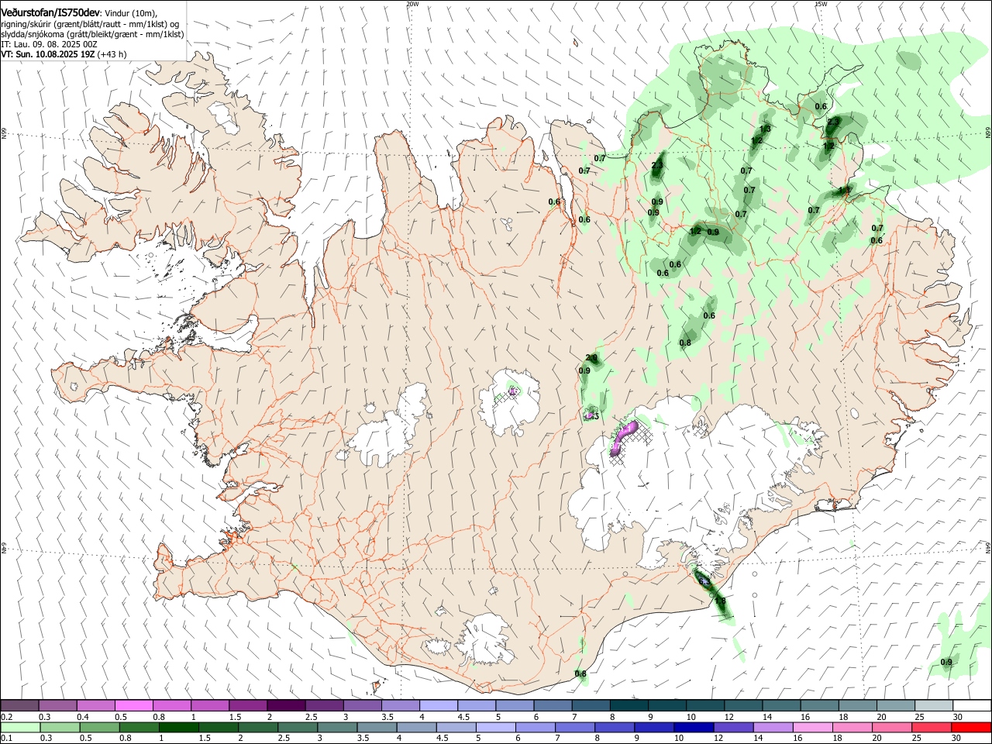The height and width of the screenshot is (744, 992).
Task: Click the 'Vindur (10m)' label in header
Action: [x=130, y=13]
